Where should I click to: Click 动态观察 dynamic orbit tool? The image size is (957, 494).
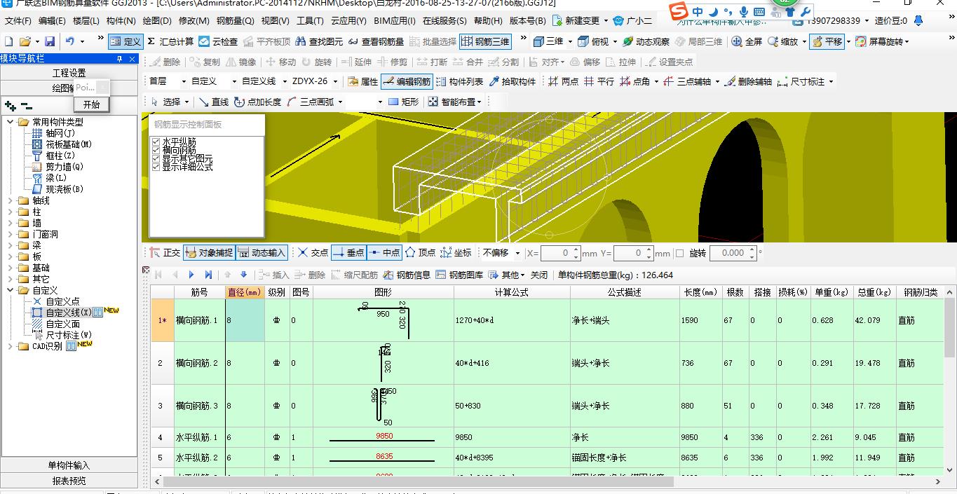(646, 41)
